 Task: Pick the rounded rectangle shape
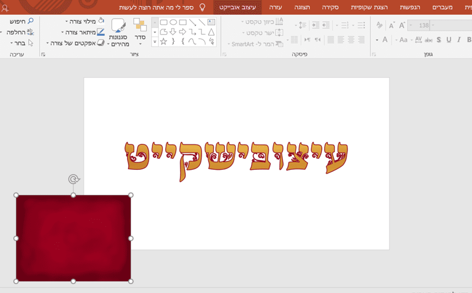click(163, 22)
